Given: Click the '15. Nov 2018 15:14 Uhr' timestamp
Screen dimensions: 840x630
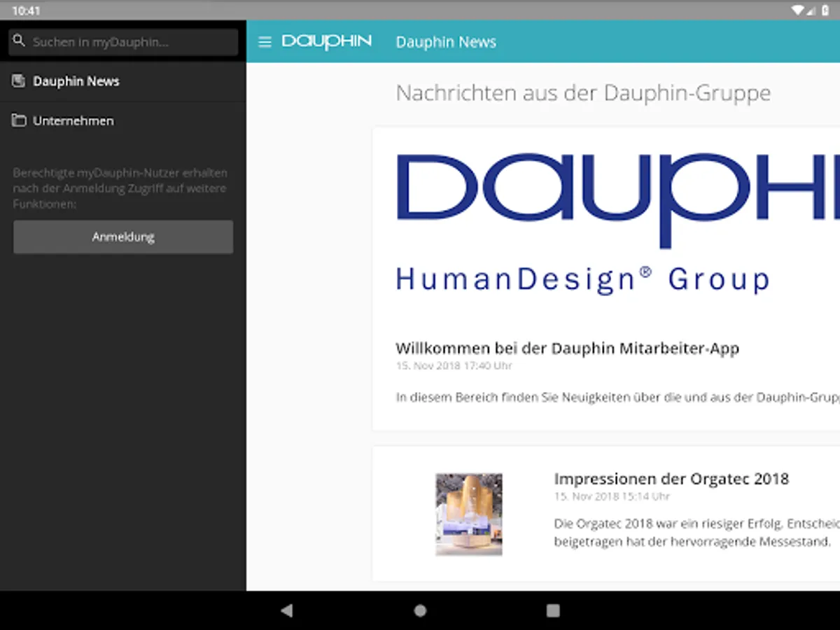Looking at the screenshot, I should pyautogui.click(x=612, y=496).
